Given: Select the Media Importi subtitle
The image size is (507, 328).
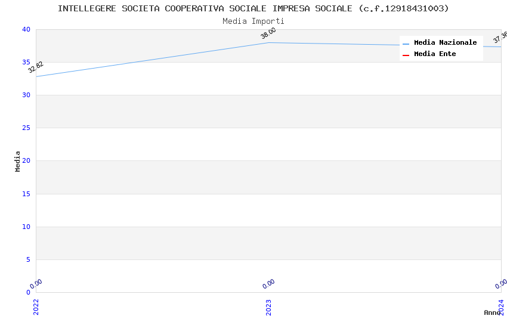Looking at the screenshot, I should coord(253,21).
